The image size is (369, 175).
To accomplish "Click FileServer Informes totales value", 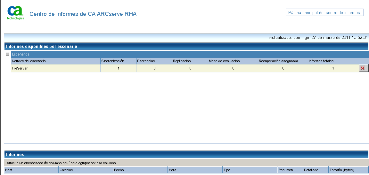I will [x=333, y=68].
